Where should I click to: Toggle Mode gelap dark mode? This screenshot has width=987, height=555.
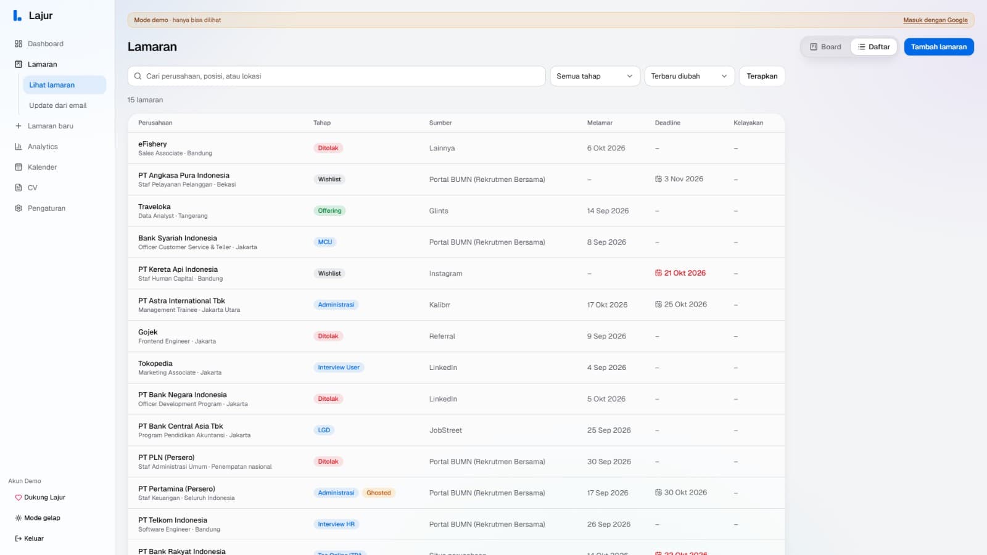point(38,518)
